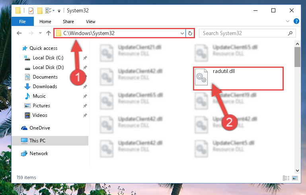
Task: Expand the ribbon with the chevron
Action: [x=287, y=21]
